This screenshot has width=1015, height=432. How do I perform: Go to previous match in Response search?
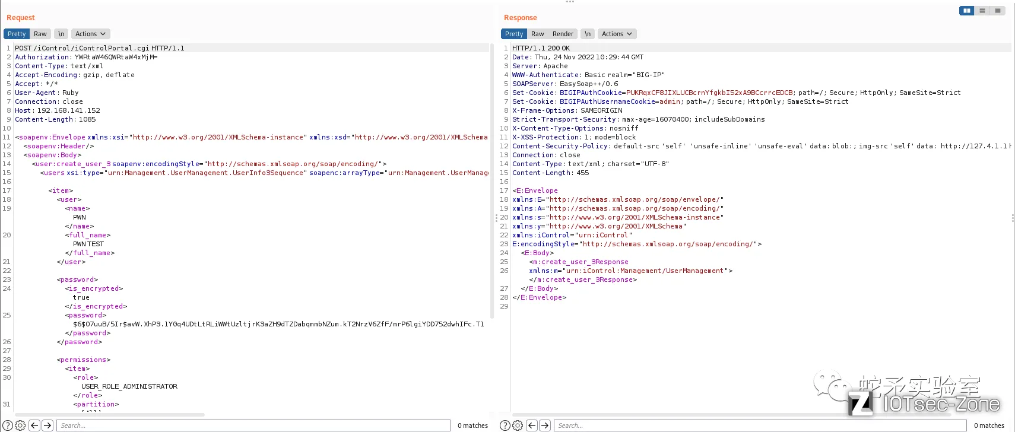(532, 425)
